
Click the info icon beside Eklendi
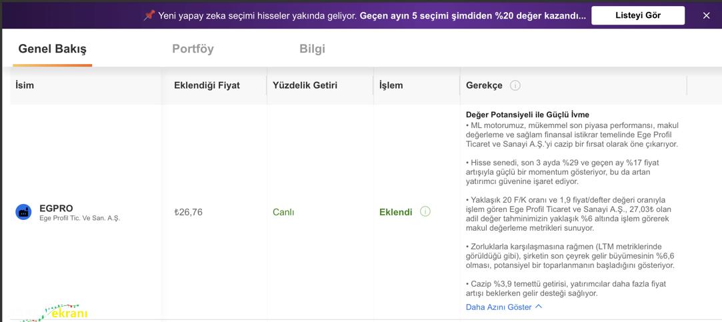tap(425, 211)
